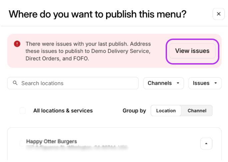Group by Location
This screenshot has width=228, height=162.
166,111
